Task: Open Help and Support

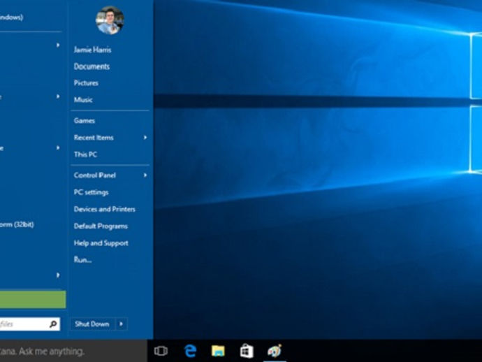Action: point(101,243)
